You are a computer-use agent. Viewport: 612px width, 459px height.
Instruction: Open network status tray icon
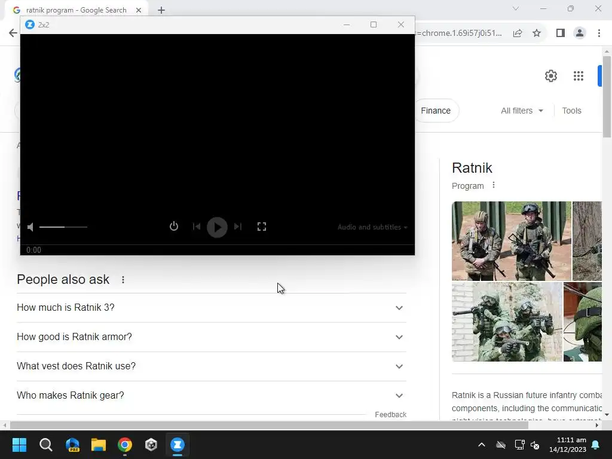click(519, 445)
